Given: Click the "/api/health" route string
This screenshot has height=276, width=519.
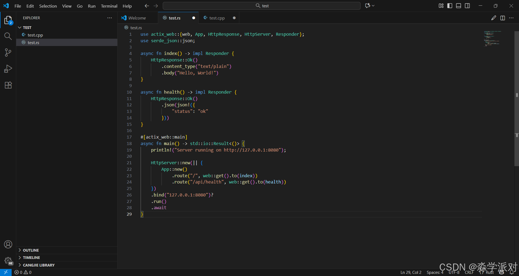Looking at the screenshot, I should click(207, 182).
